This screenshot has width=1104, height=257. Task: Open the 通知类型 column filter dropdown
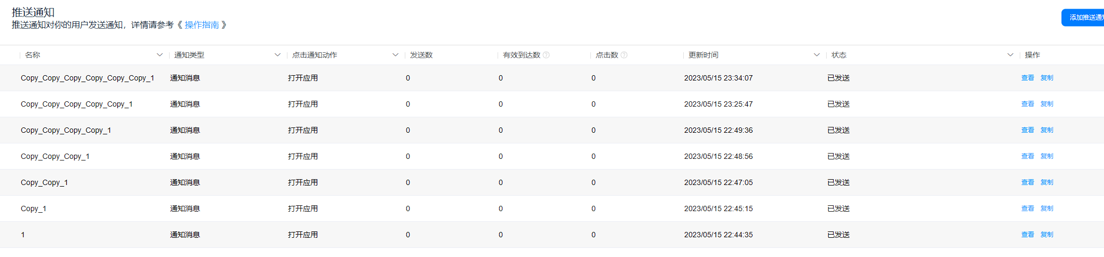tap(277, 55)
